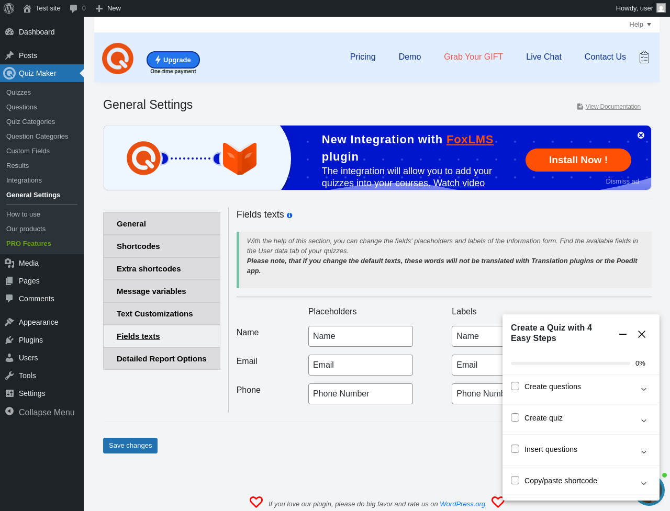Screen dimensions: 670x511
Task: Click the Email placeholder input field
Action: pyautogui.click(x=361, y=365)
